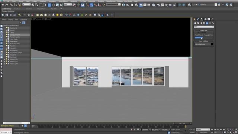Viewport: 238px width, 134px height.
Task: Click the VRayLightMeter button
Action: pyautogui.click(x=208, y=35)
